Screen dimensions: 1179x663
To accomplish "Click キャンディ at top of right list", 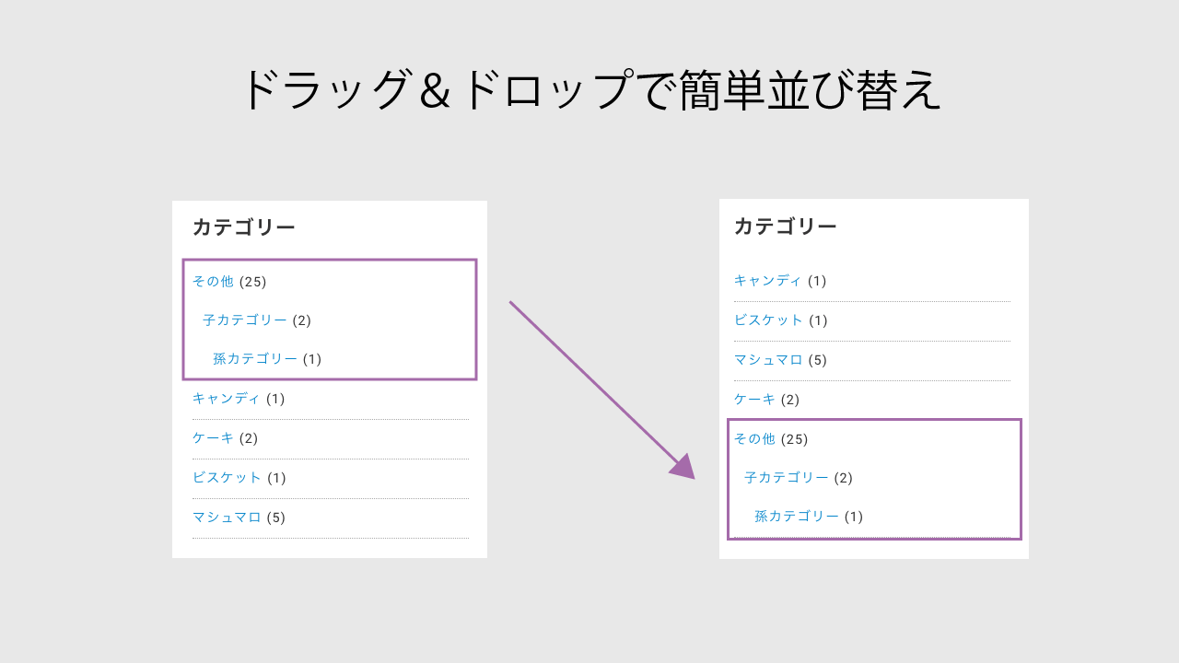I will [768, 281].
